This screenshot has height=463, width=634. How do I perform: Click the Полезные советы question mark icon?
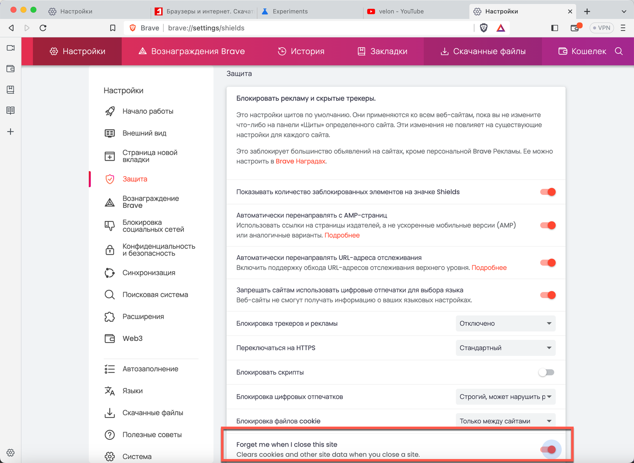click(x=109, y=435)
